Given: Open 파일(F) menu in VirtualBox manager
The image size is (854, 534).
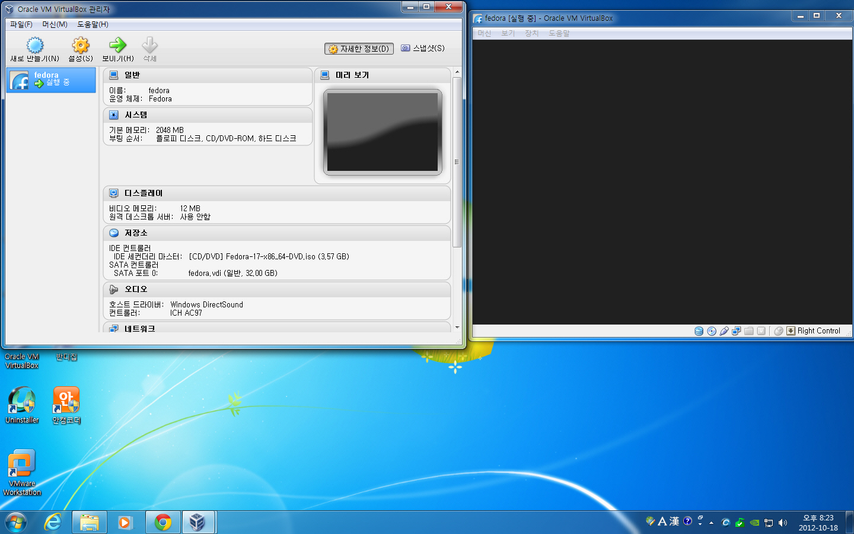Looking at the screenshot, I should click(21, 24).
